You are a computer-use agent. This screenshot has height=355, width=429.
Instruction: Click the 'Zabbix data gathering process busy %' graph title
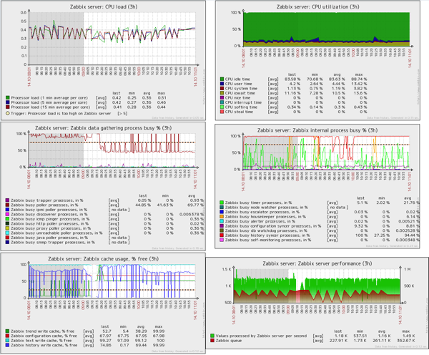(103, 128)
